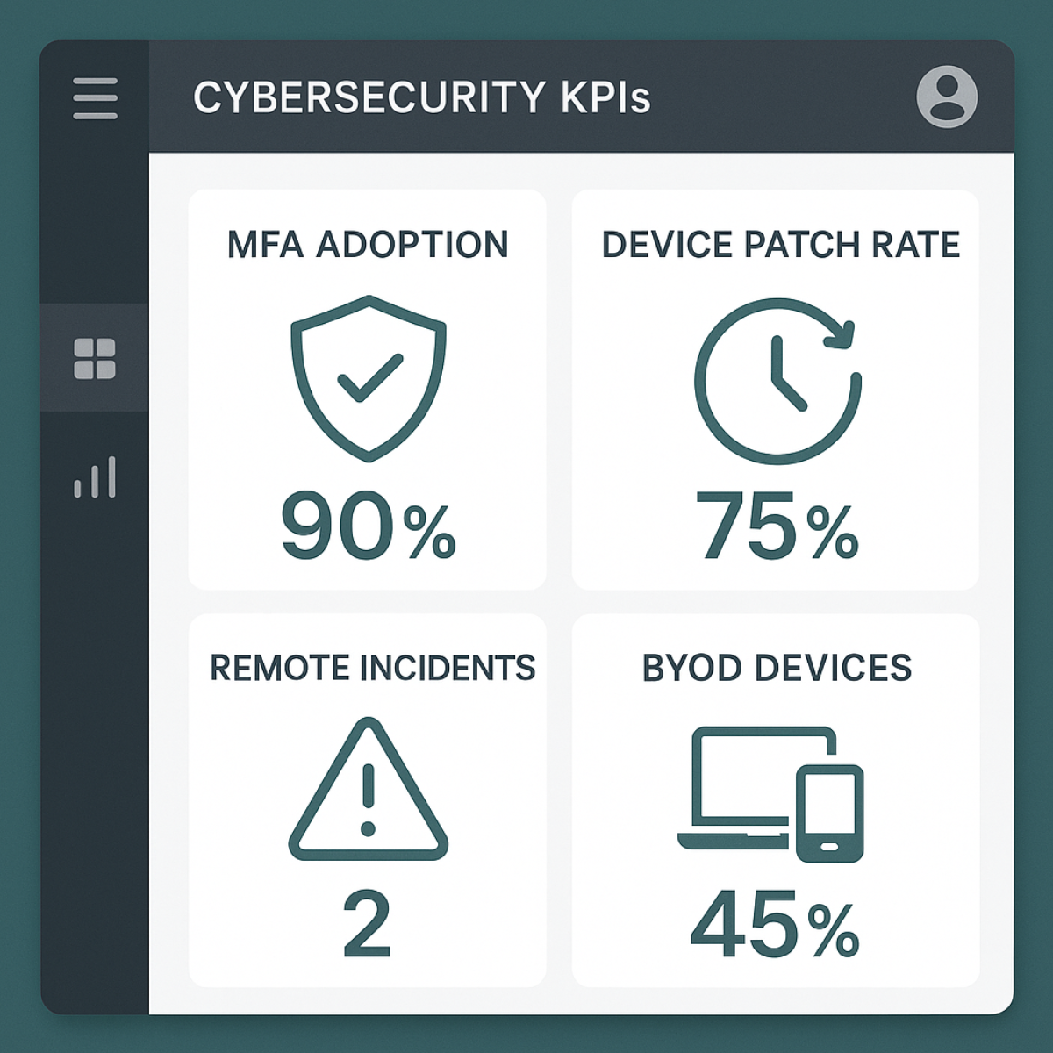Click the percent sign beside 75
Screen dimensions: 1053x1053
point(833,532)
